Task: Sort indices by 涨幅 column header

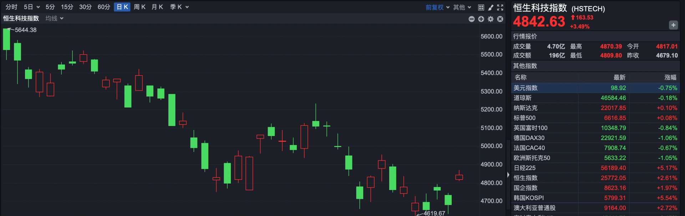Action: click(670, 77)
